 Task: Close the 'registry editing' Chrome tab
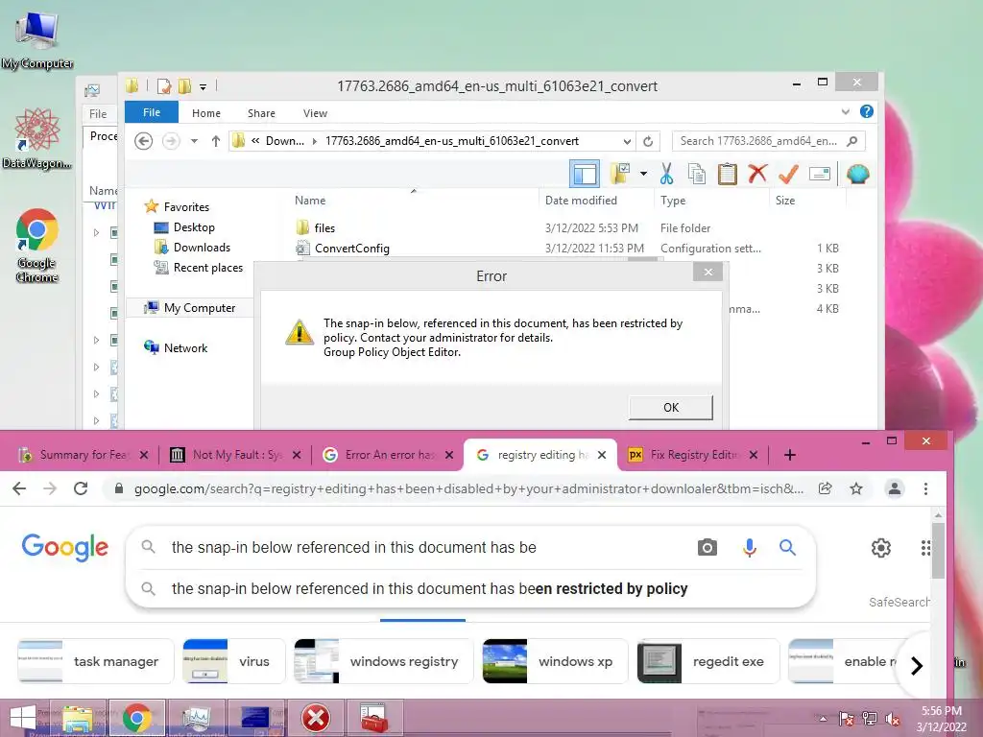click(602, 454)
